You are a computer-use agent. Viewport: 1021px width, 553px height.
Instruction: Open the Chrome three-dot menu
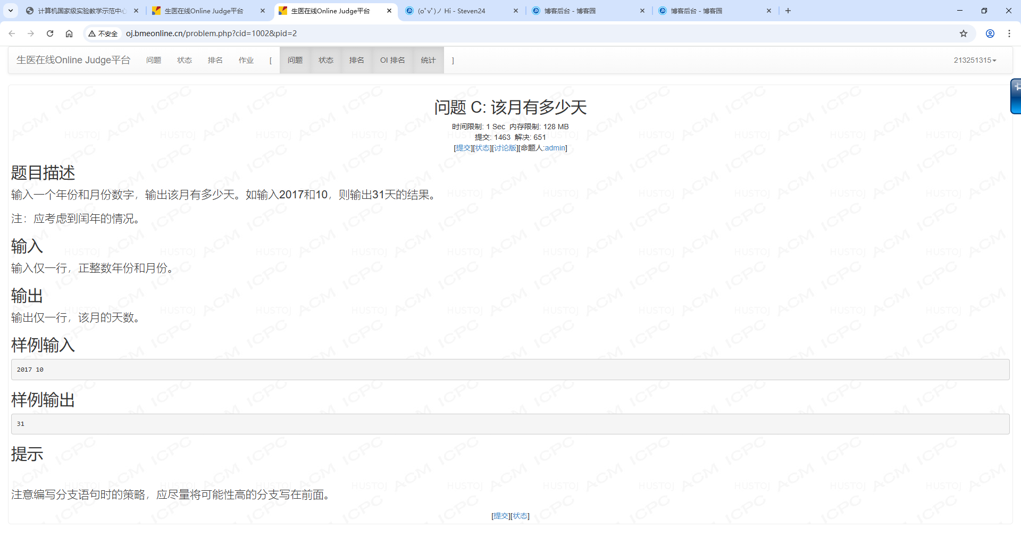[1009, 33]
